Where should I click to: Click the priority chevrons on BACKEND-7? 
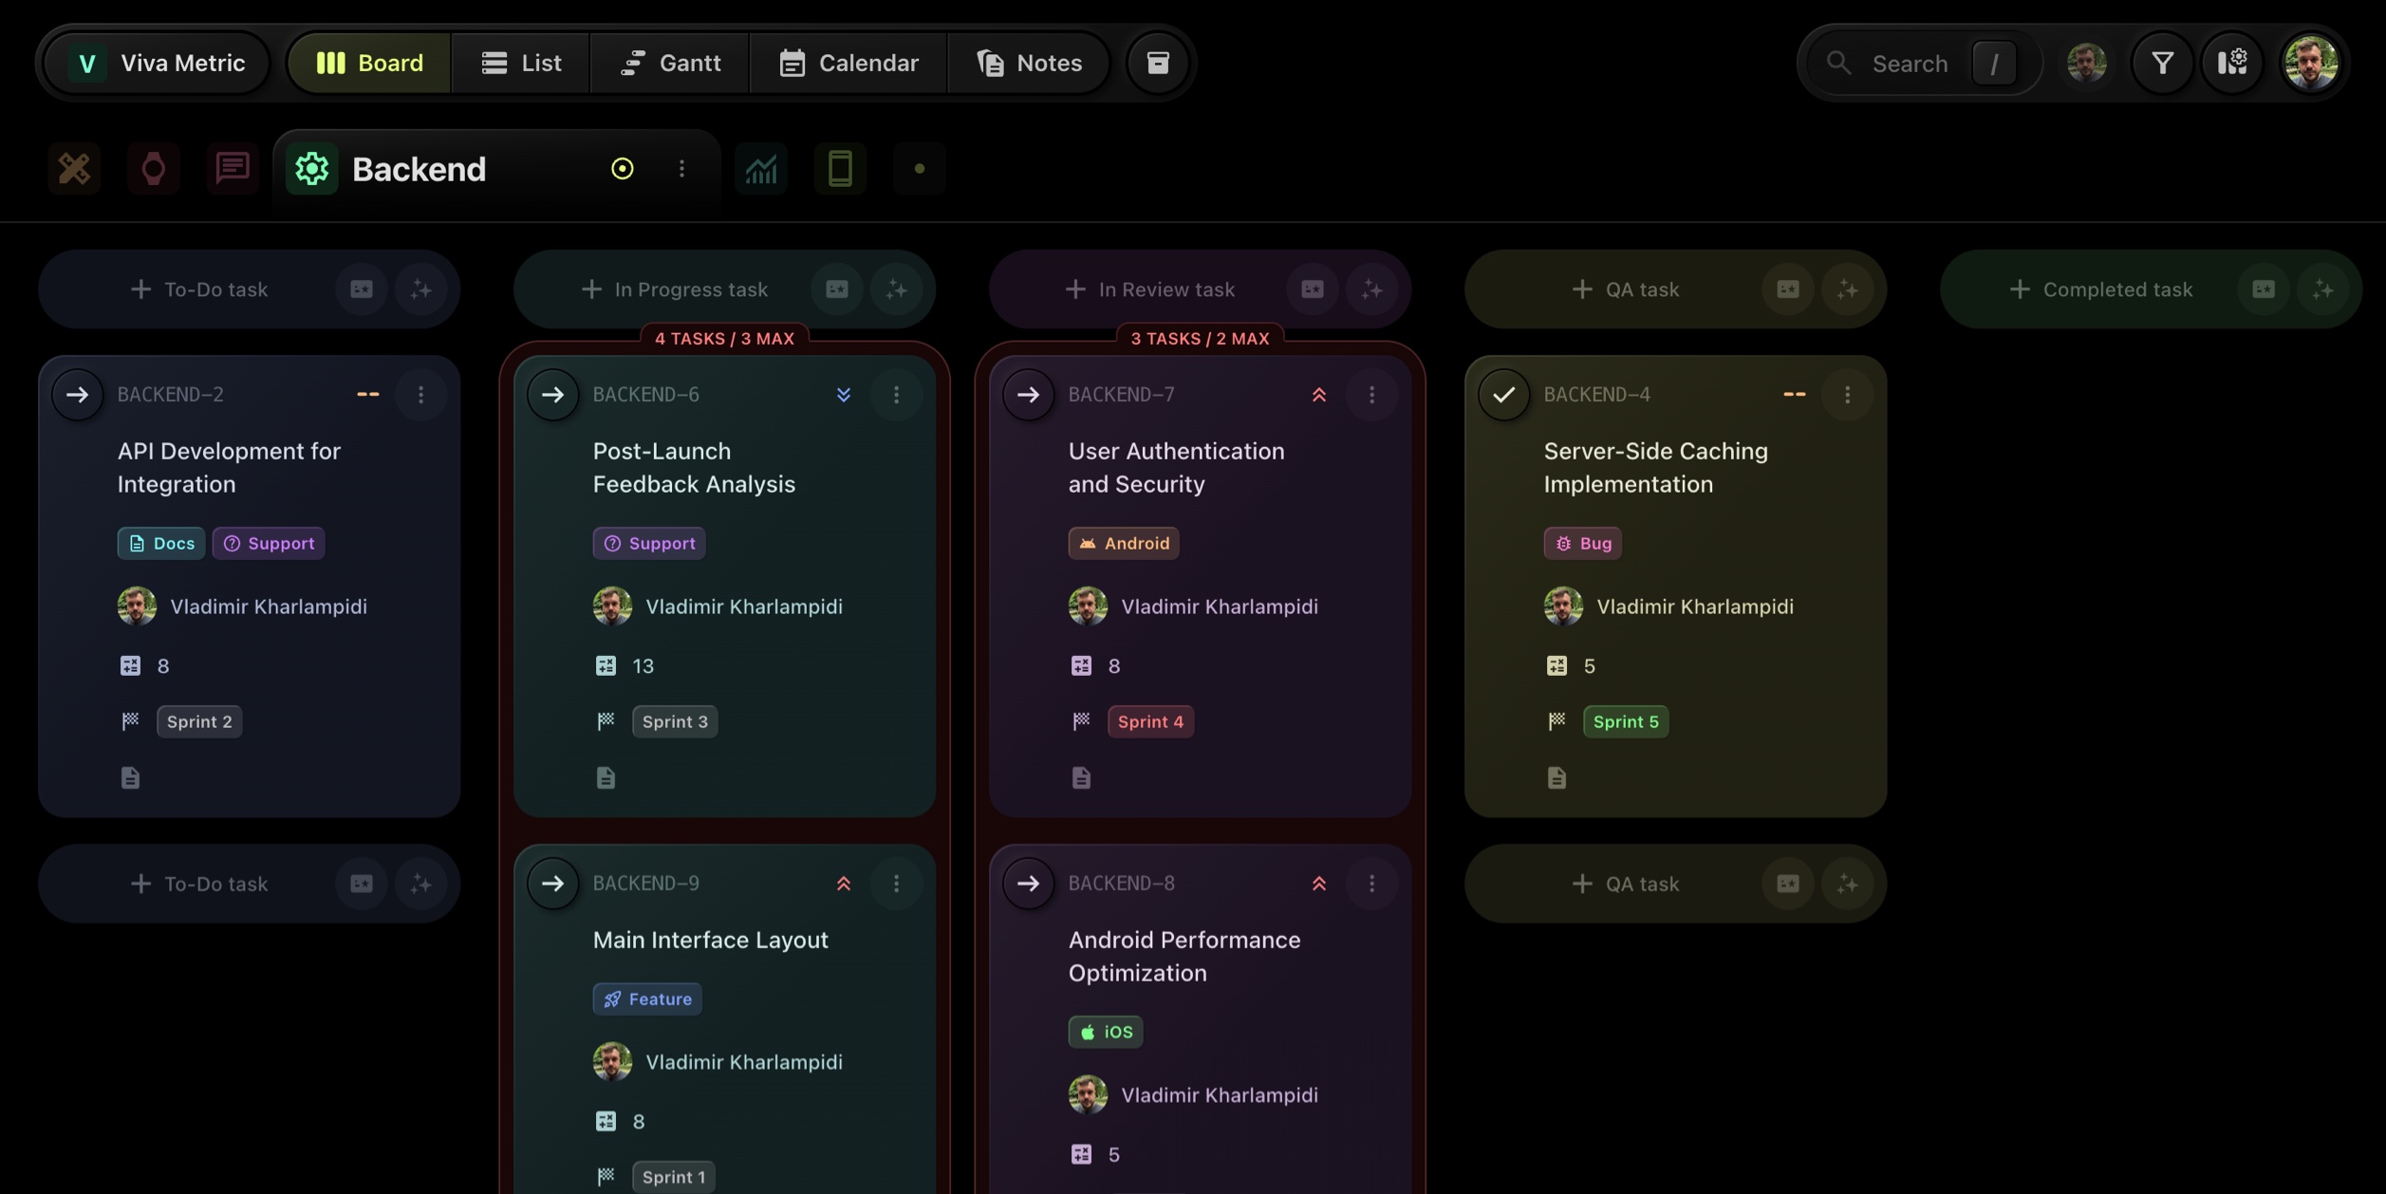point(1318,394)
